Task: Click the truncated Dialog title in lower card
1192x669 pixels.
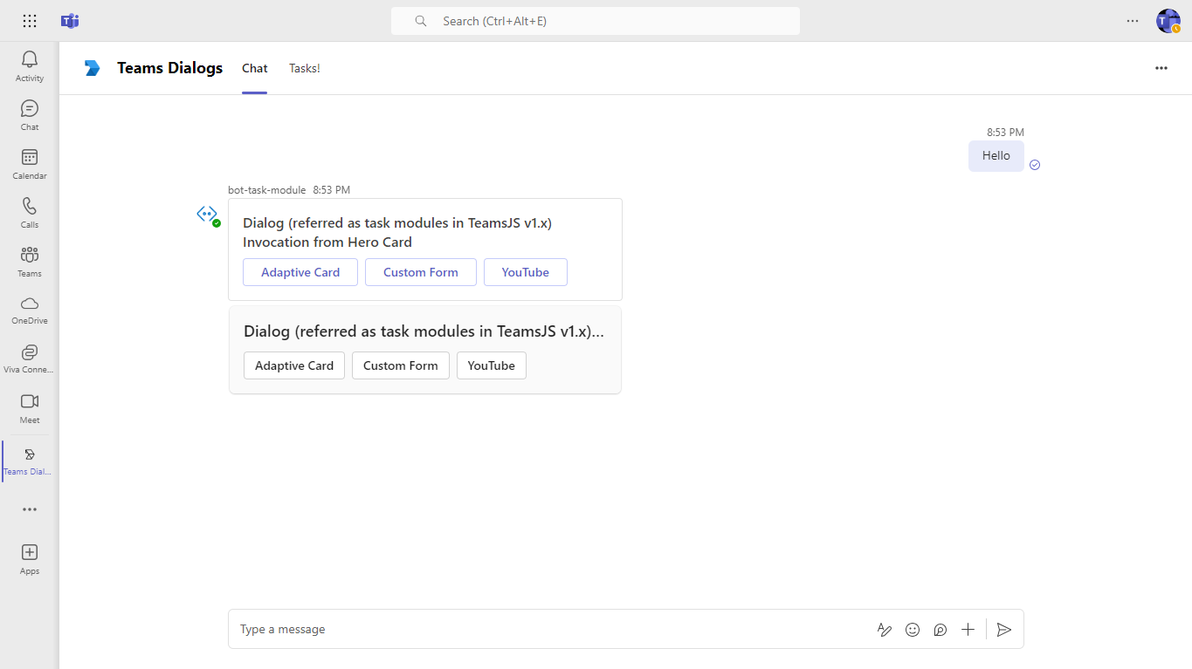Action: [424, 331]
